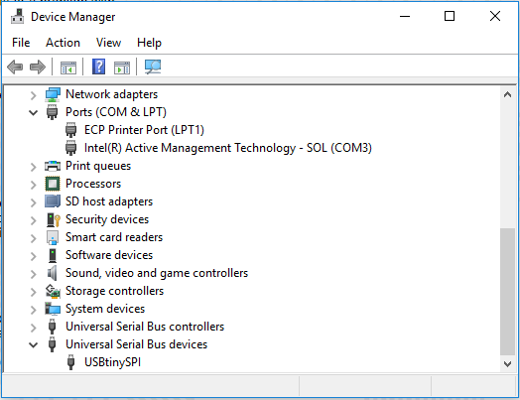Maximize the Device Manager window
This screenshot has width=520, height=400.
[450, 16]
